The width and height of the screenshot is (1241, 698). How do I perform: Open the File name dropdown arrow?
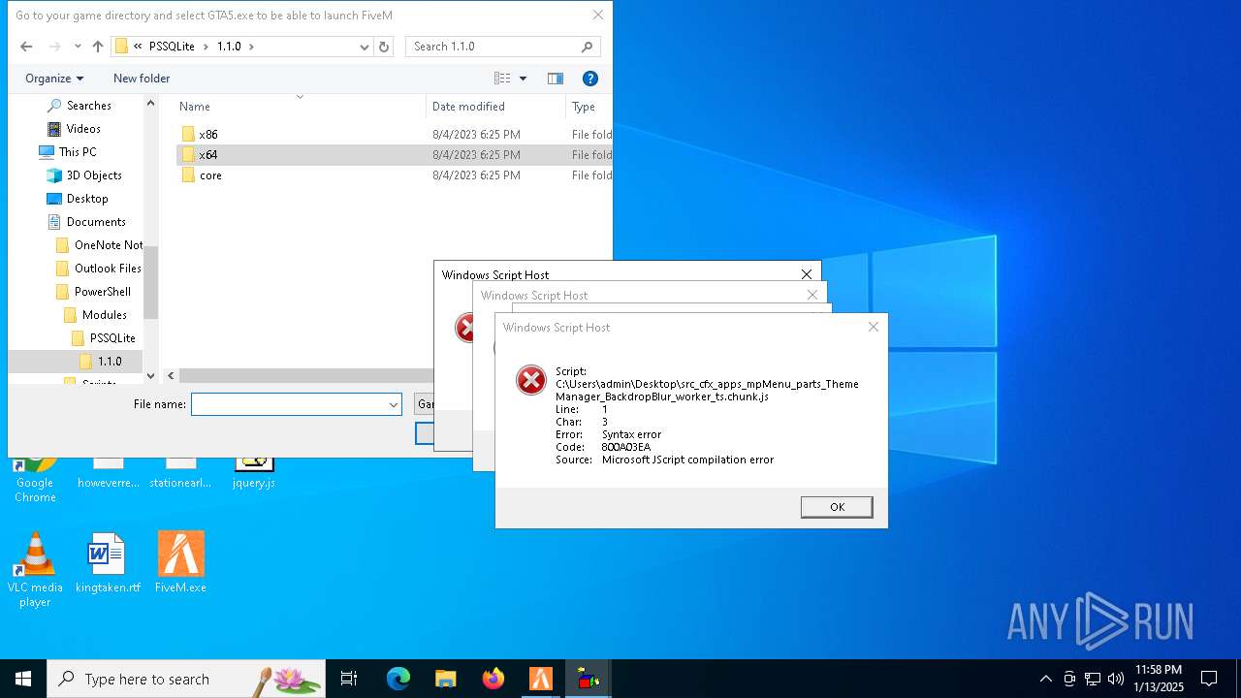pyautogui.click(x=394, y=404)
